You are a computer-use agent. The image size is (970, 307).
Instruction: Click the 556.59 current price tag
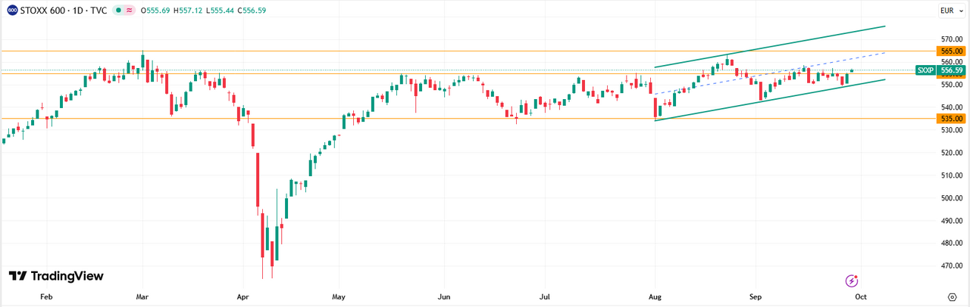[x=953, y=70]
